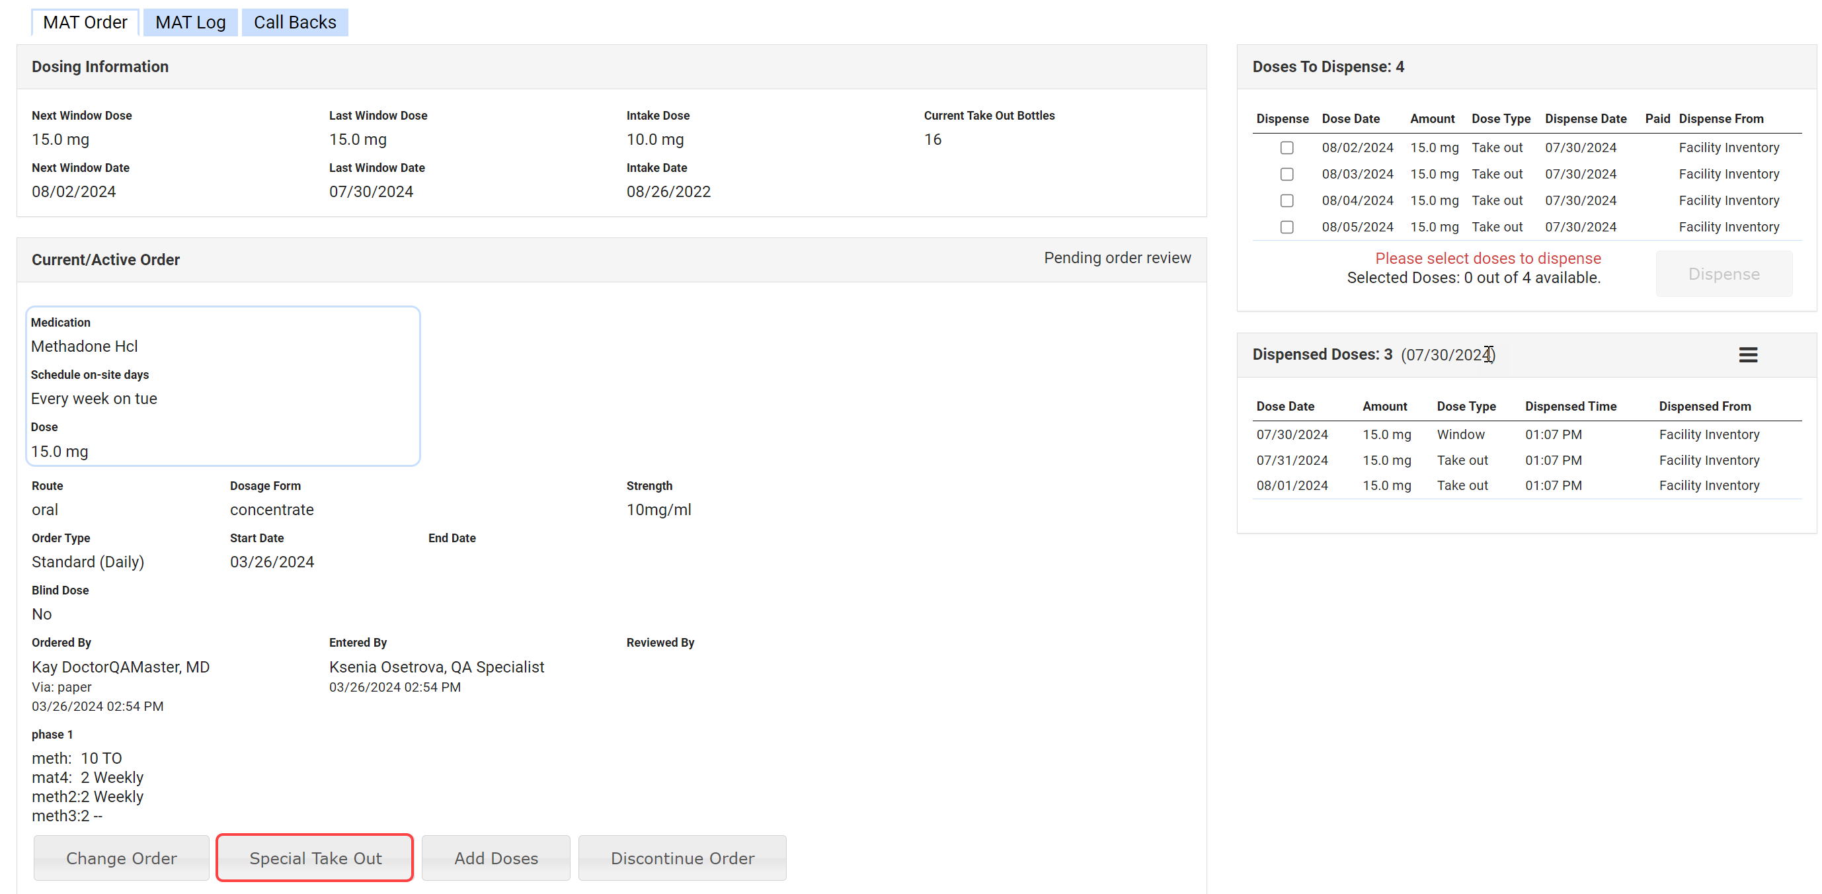Viewport: 1822px width, 894px height.
Task: Check the 08/02/2024 dose checkbox
Action: (1287, 148)
